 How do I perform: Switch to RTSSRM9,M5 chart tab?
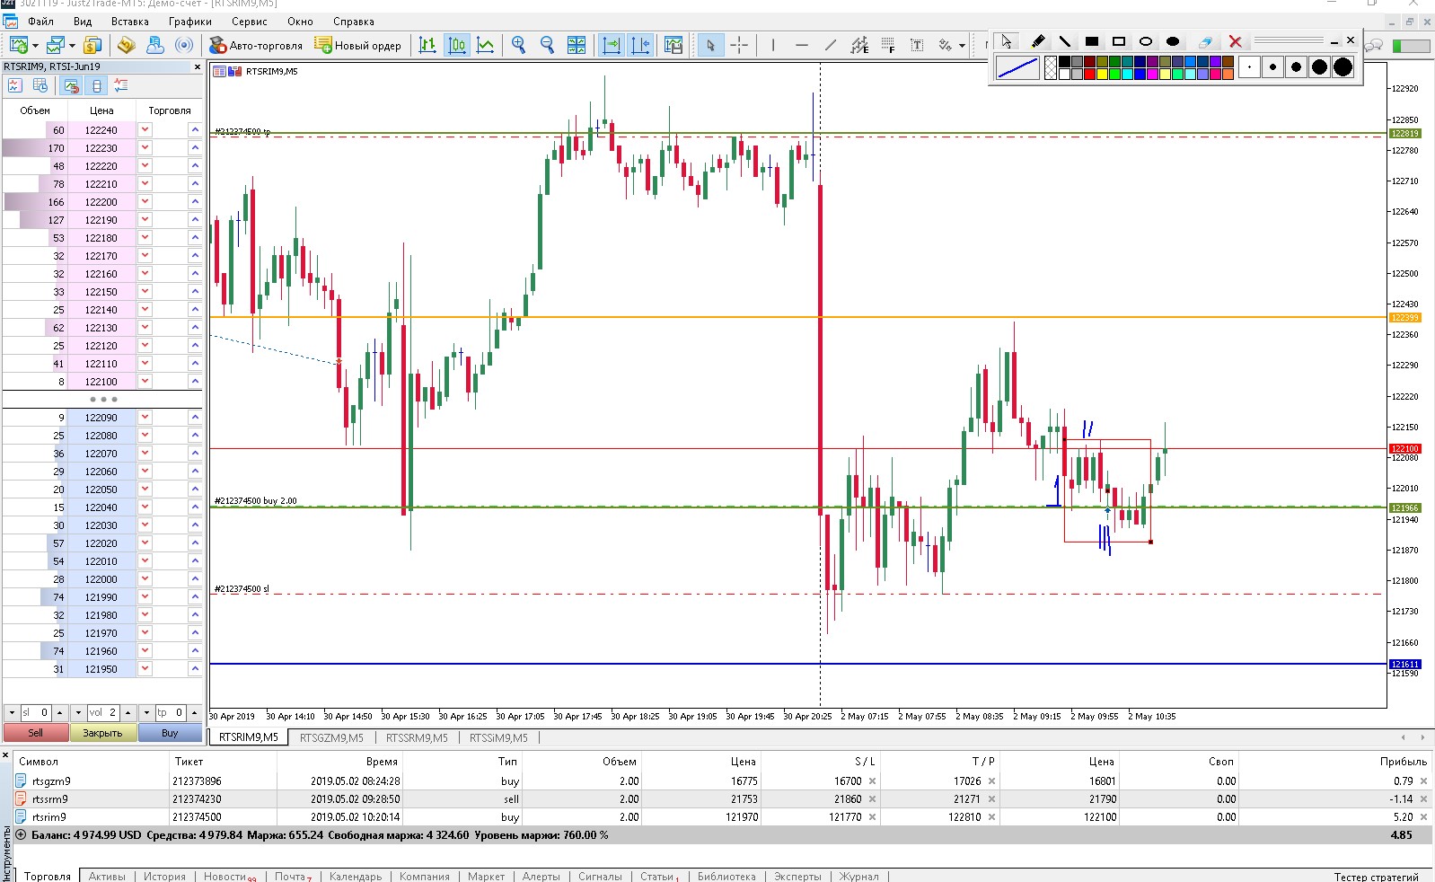(x=417, y=738)
